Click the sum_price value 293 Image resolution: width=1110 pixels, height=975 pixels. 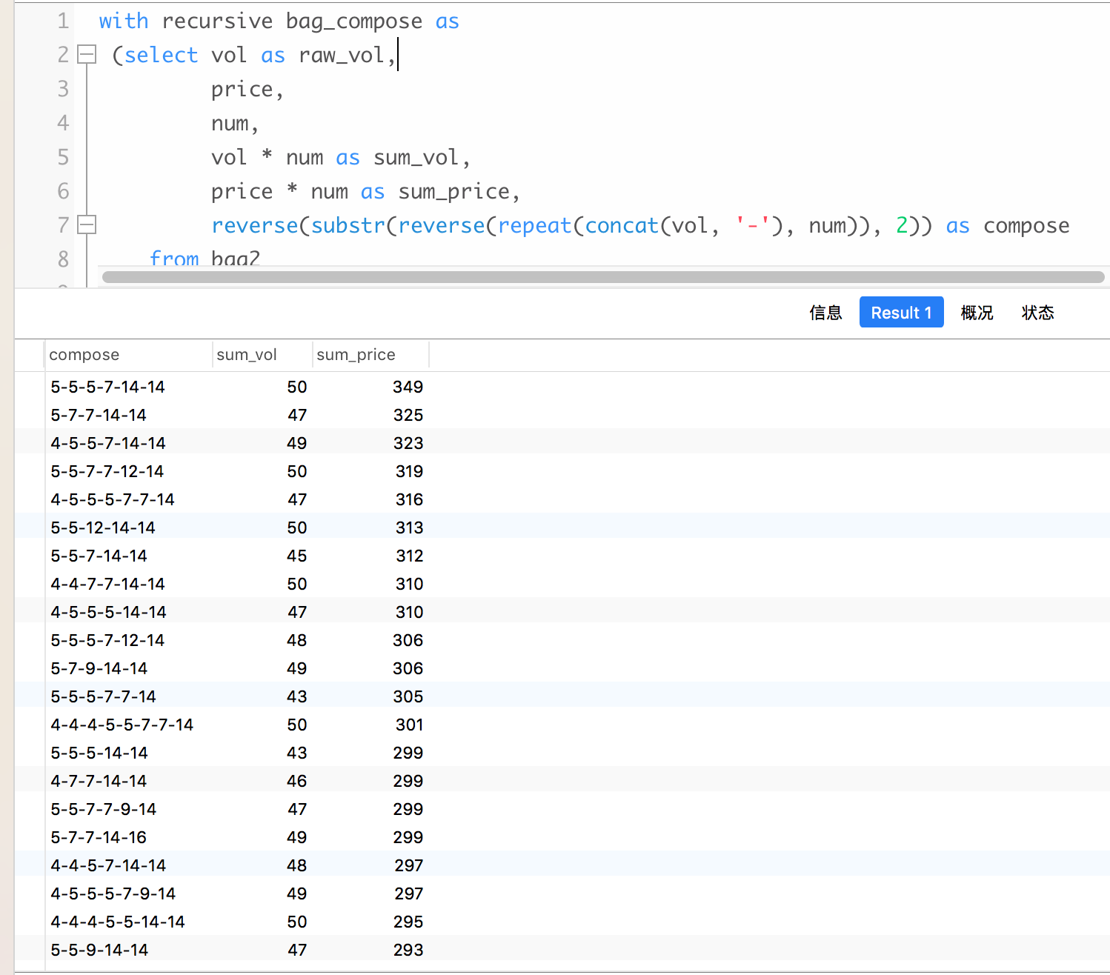pyautogui.click(x=408, y=950)
